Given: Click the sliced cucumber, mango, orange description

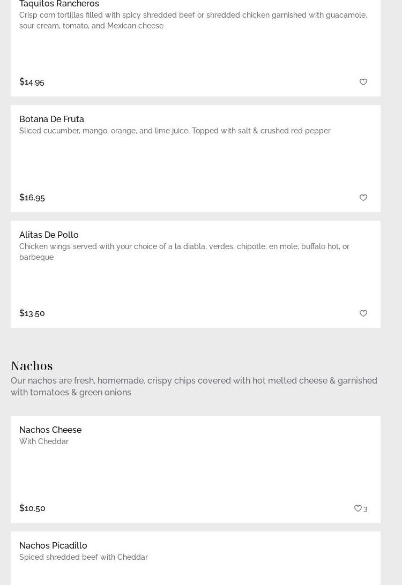Looking at the screenshot, I should point(175,131).
